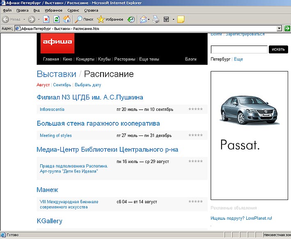The height and width of the screenshot is (239, 291).
Task: Open the Вид menu
Action: (x=37, y=10)
